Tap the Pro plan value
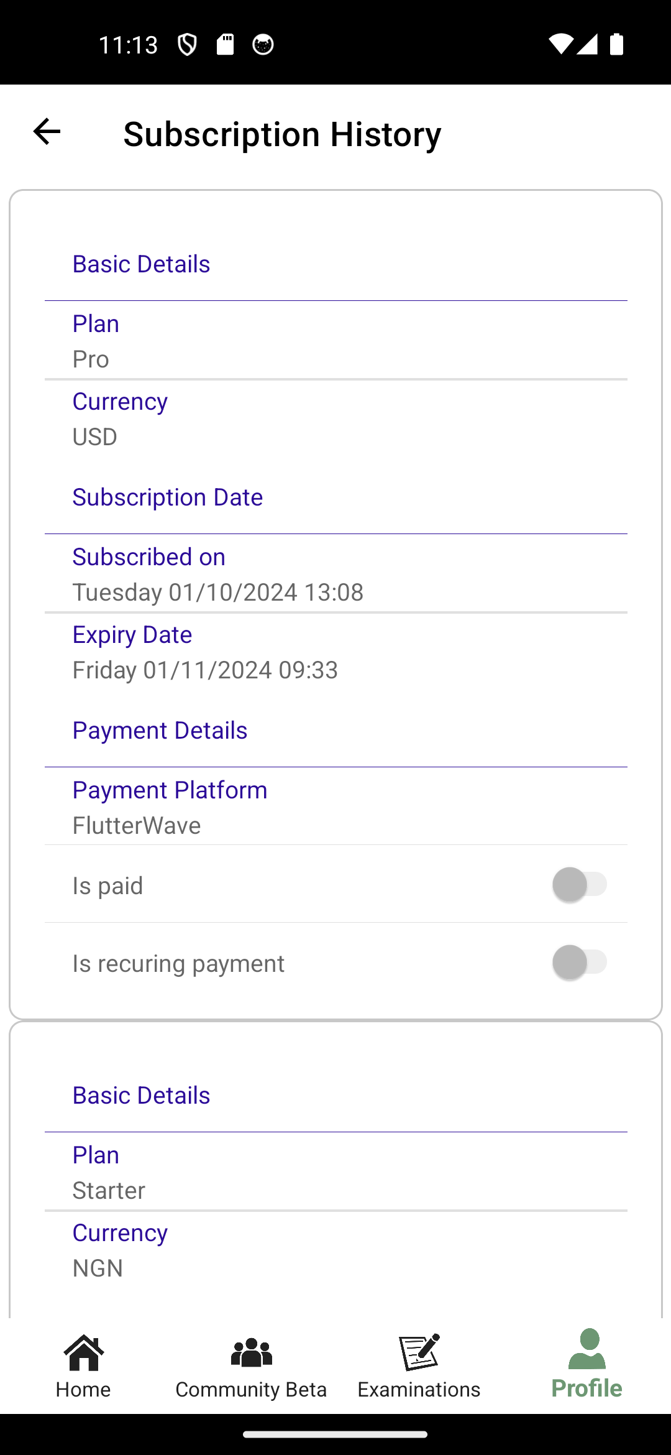The image size is (671, 1455). 91,359
